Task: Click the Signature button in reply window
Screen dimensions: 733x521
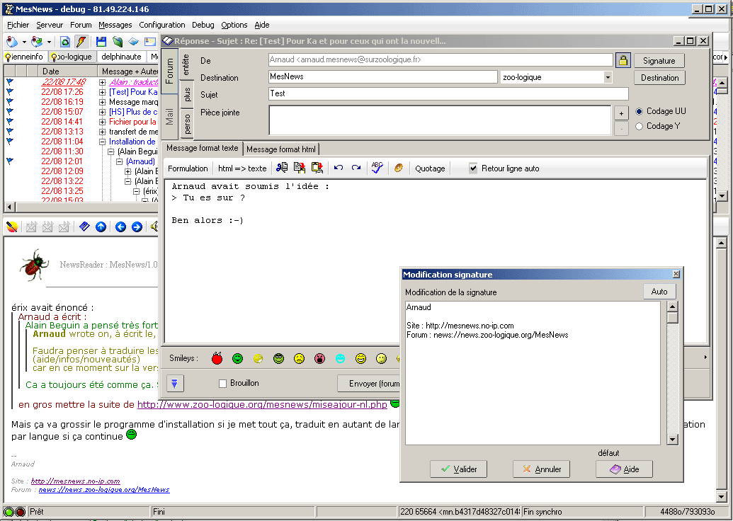Action: pyautogui.click(x=659, y=61)
